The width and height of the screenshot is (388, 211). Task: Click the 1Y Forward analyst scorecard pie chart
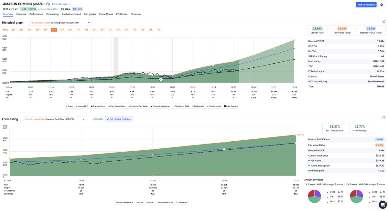[x=314, y=196]
